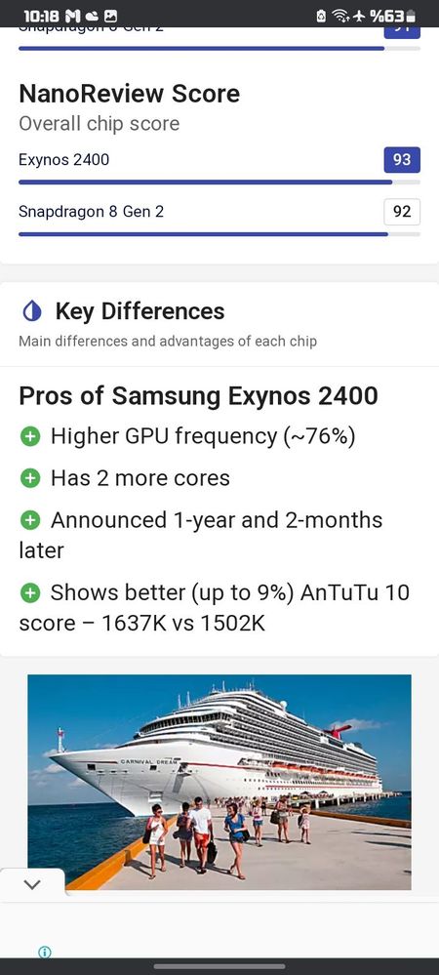Screen dimensions: 439x975
Task: Collapse the ad using the down chevron
Action: click(x=32, y=884)
